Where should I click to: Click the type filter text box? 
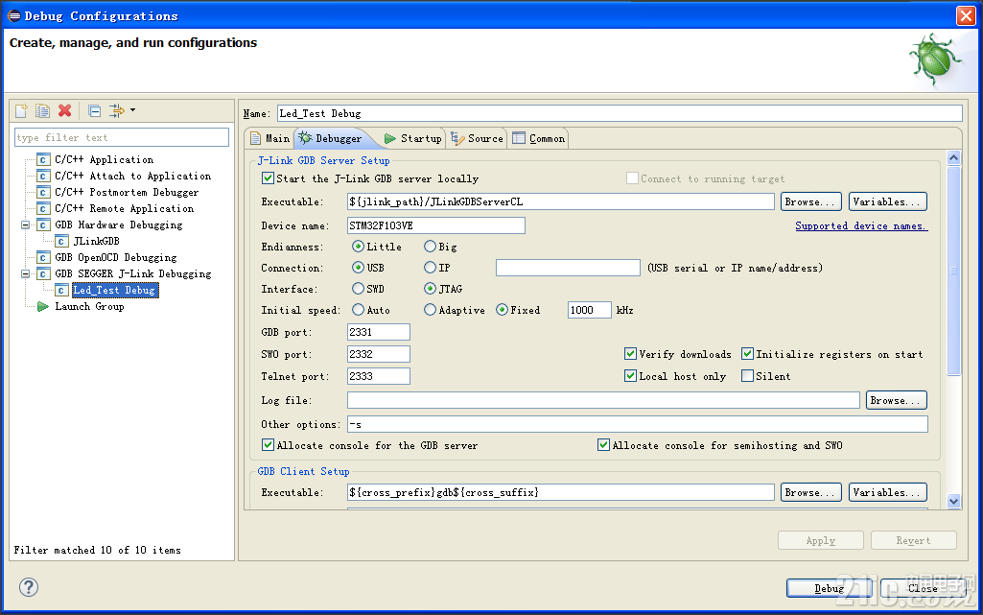122,137
